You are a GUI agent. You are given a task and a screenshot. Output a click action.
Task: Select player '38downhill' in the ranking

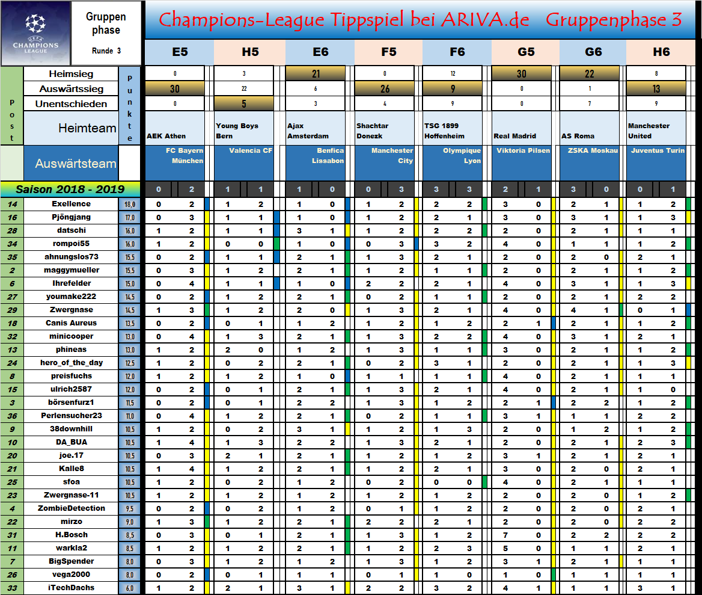pyautogui.click(x=71, y=429)
